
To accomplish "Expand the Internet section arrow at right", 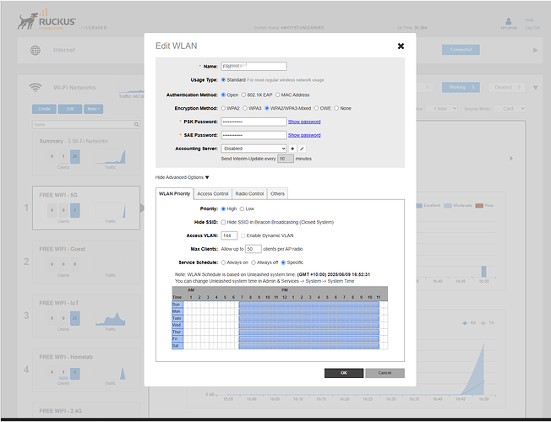I will click(x=535, y=51).
